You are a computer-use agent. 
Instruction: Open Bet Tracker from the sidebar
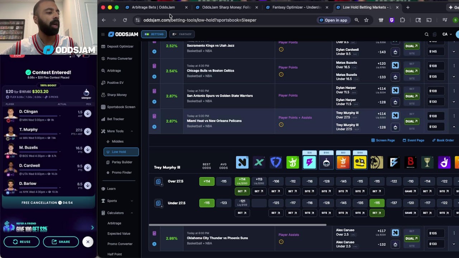pos(115,119)
